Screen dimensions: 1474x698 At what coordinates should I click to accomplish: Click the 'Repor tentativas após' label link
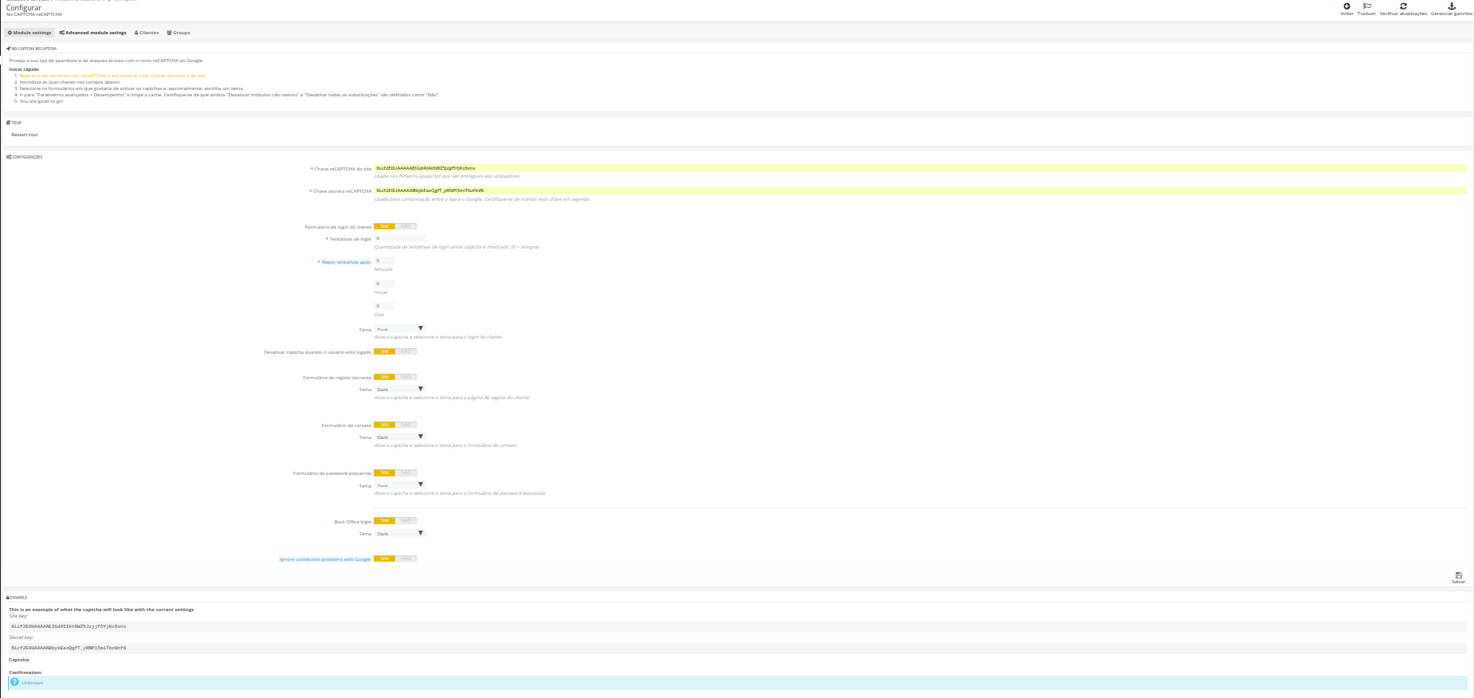(346, 262)
